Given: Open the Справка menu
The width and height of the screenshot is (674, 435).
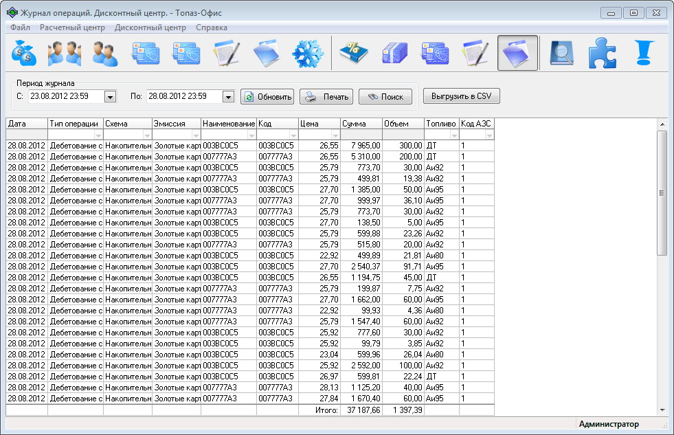Looking at the screenshot, I should click(x=212, y=27).
